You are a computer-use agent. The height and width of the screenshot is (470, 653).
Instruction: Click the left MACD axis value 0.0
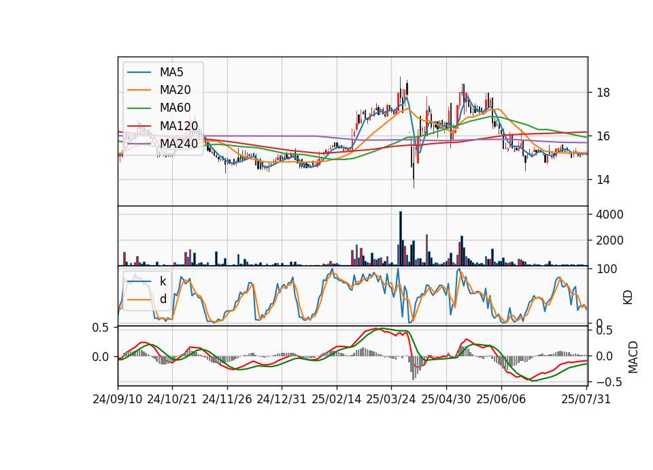point(101,357)
